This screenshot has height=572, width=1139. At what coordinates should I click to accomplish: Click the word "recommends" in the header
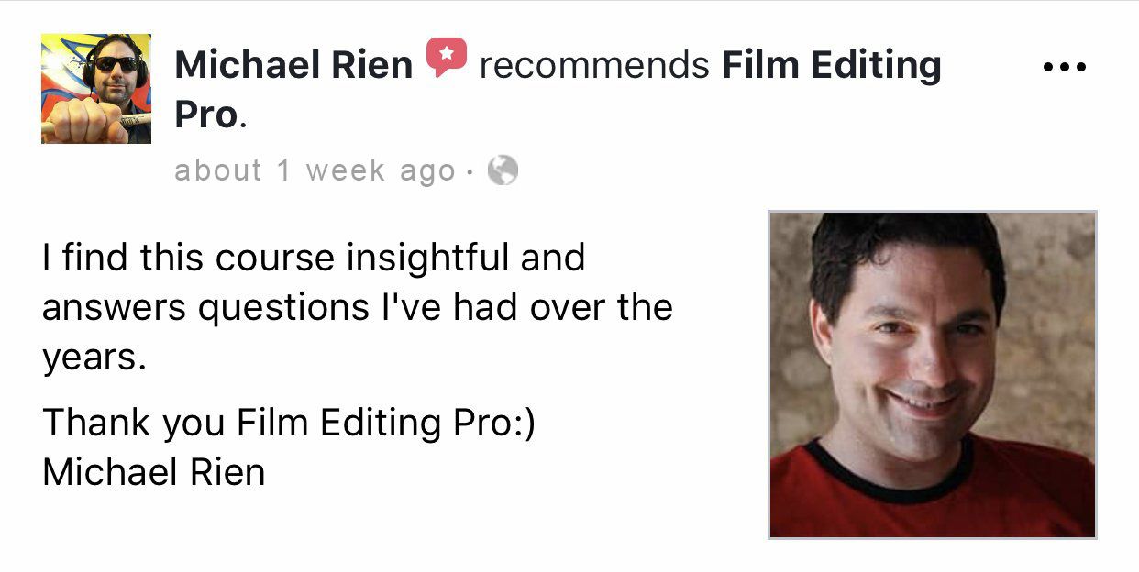[594, 65]
